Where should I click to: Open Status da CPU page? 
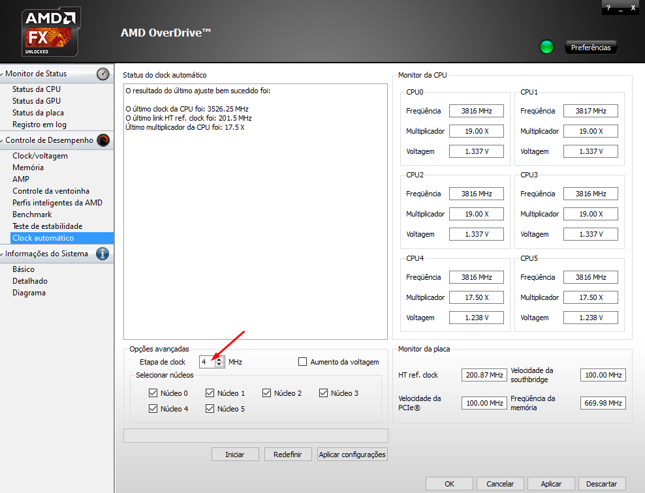37,89
